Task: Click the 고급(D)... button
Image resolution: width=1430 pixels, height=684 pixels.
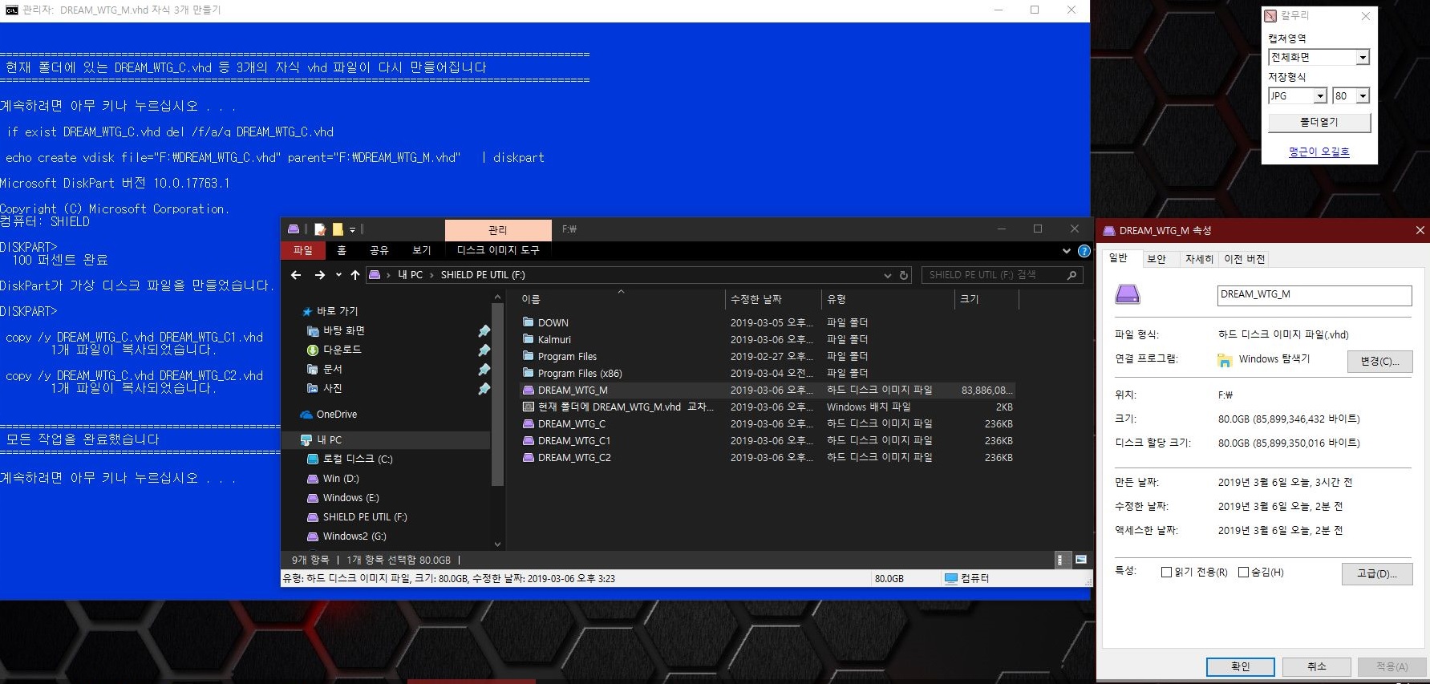Action: click(x=1377, y=573)
